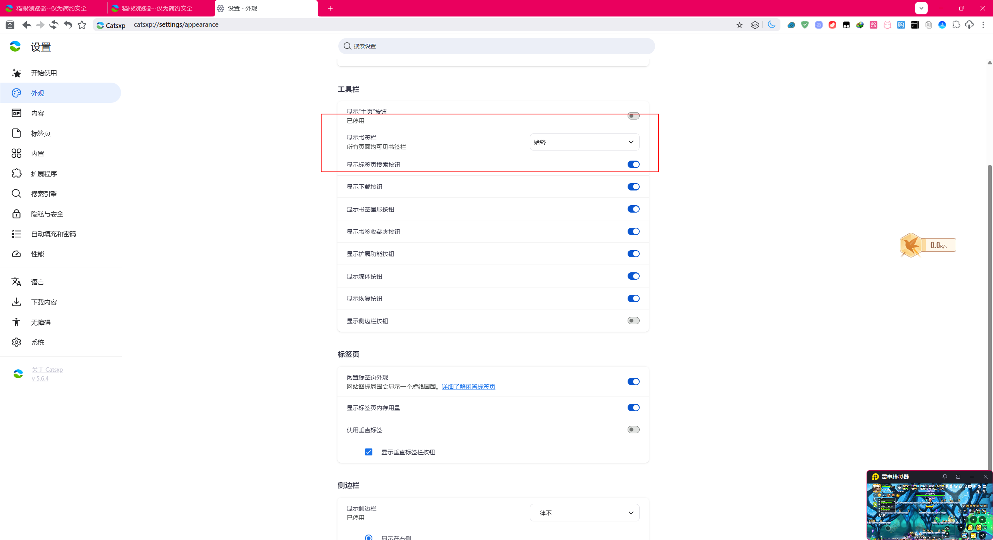Toggle 显示媒体按钮 switch
The width and height of the screenshot is (993, 540).
[633, 276]
